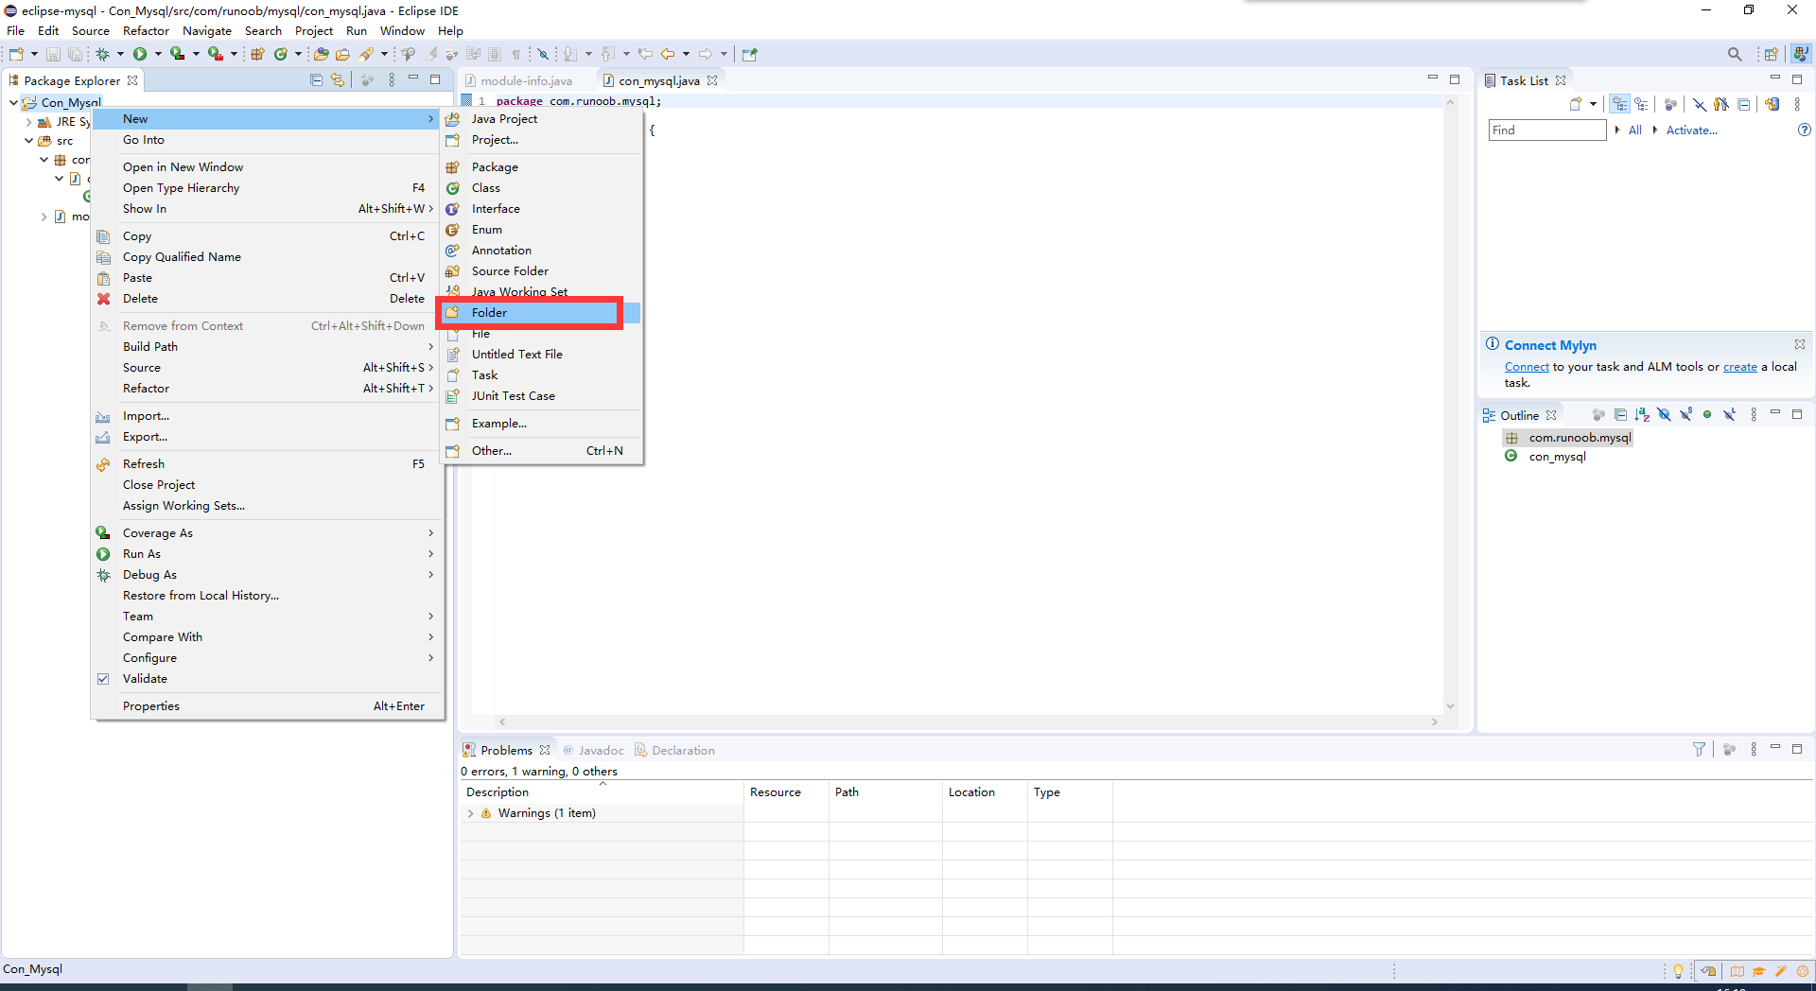Toggle the Validate checkbox in context menu
The height and width of the screenshot is (991, 1816).
(103, 679)
